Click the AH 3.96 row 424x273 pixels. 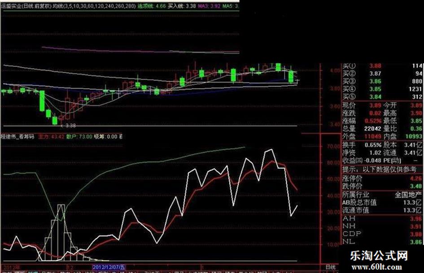click(382, 218)
